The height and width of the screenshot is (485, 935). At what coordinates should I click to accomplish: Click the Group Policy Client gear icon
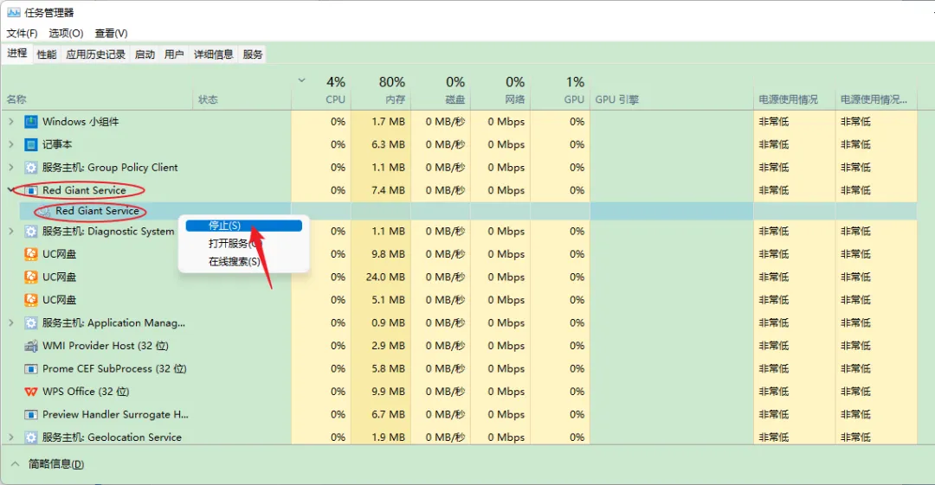coord(31,168)
